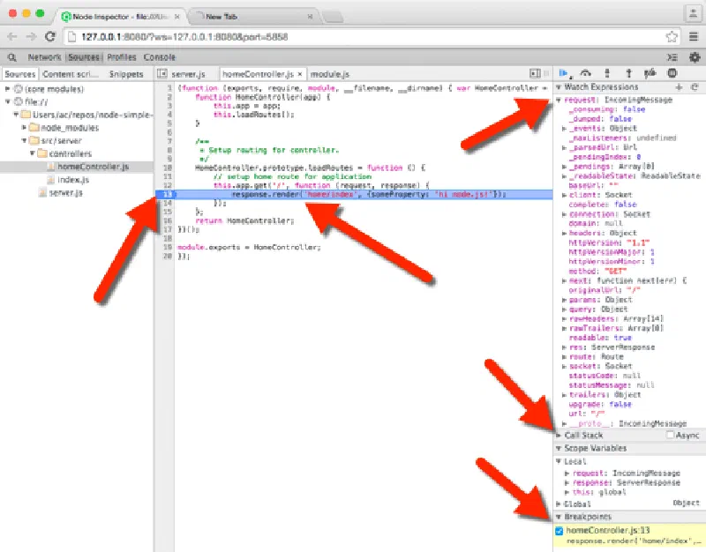
Task: Collapse the Breakpoints section
Action: [x=559, y=517]
